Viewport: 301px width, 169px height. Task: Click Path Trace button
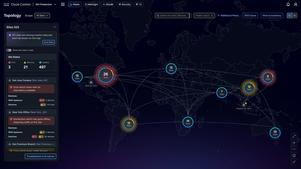[250, 16]
